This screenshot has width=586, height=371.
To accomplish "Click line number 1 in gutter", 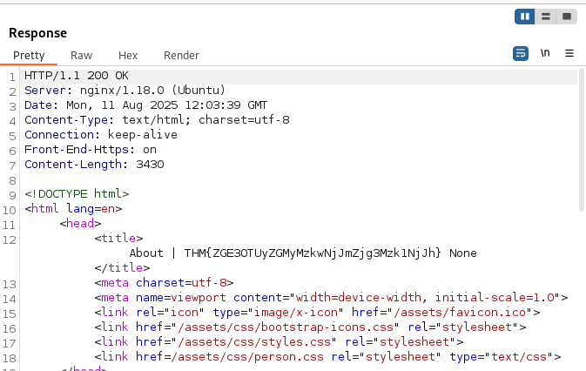I will click(x=12, y=78).
